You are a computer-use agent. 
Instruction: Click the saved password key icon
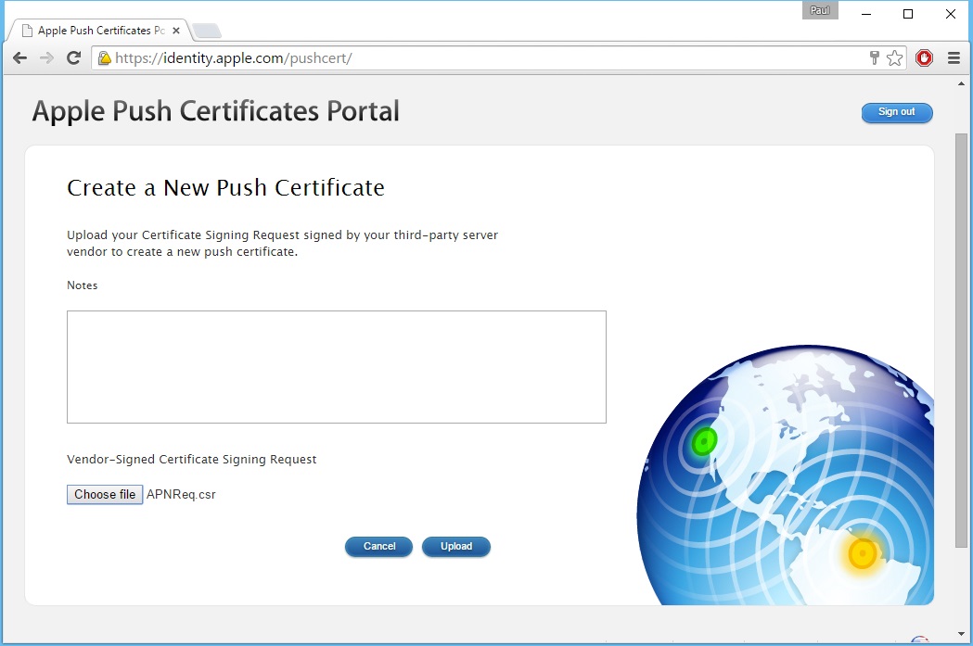click(x=874, y=58)
